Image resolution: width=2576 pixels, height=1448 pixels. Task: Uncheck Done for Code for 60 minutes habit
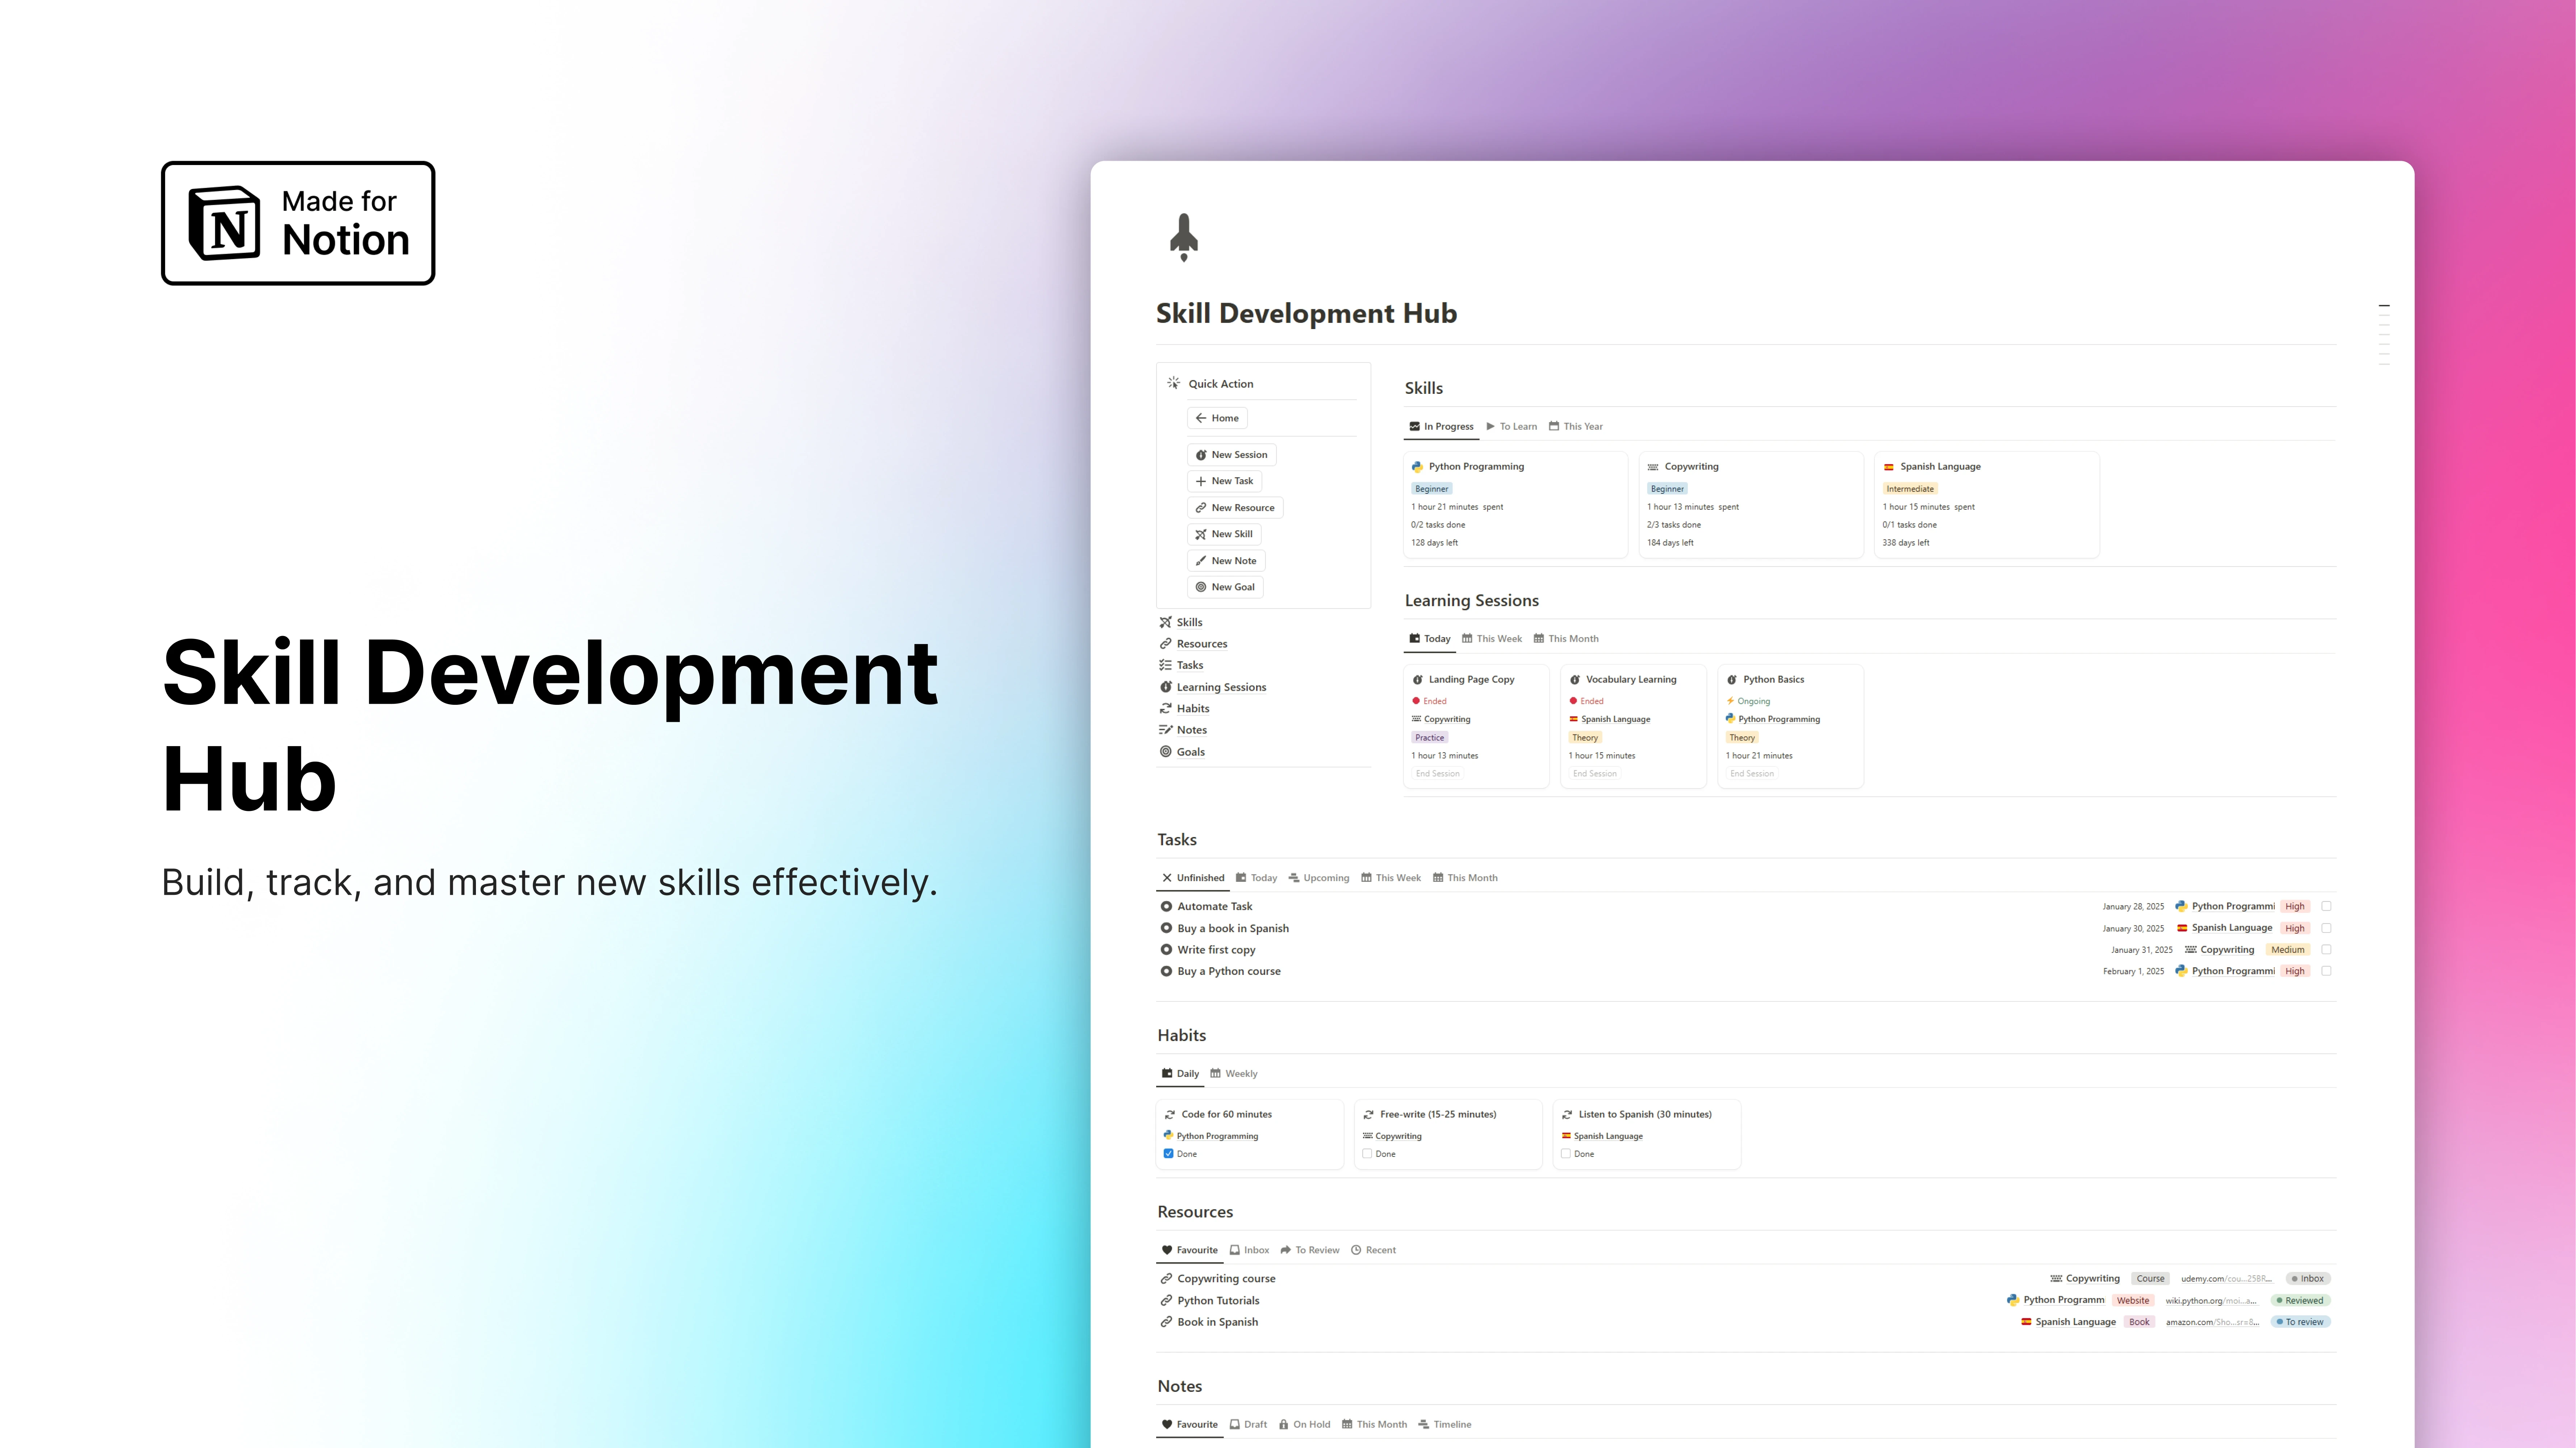(x=1168, y=1153)
